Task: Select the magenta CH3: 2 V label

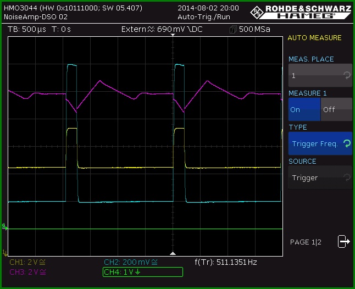Action: [27, 272]
